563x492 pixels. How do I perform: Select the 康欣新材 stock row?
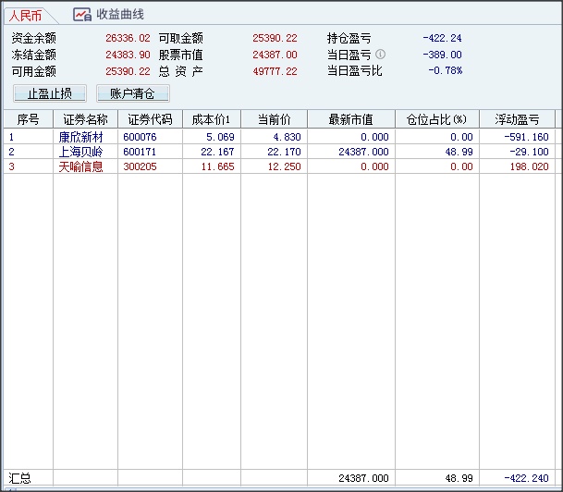point(279,137)
